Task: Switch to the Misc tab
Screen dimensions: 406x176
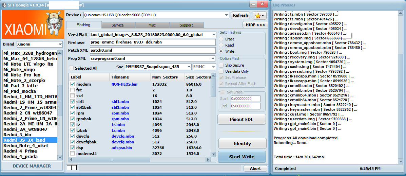Action: point(152,25)
